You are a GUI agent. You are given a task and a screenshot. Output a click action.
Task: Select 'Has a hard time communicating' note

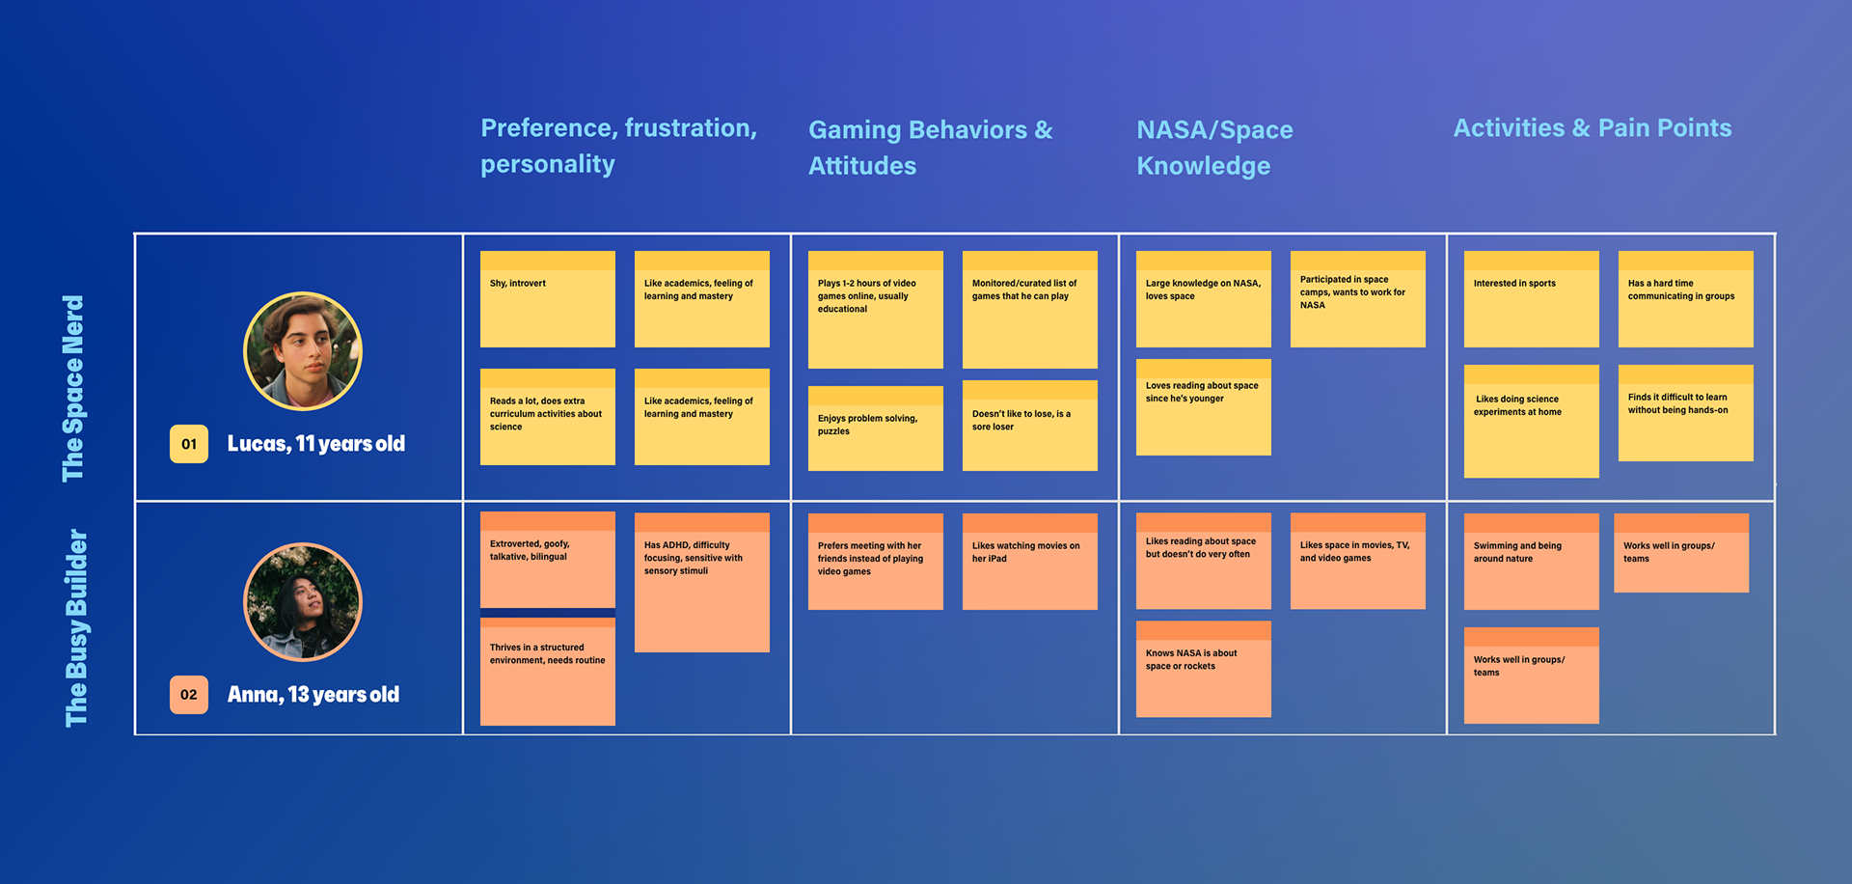tap(1686, 299)
